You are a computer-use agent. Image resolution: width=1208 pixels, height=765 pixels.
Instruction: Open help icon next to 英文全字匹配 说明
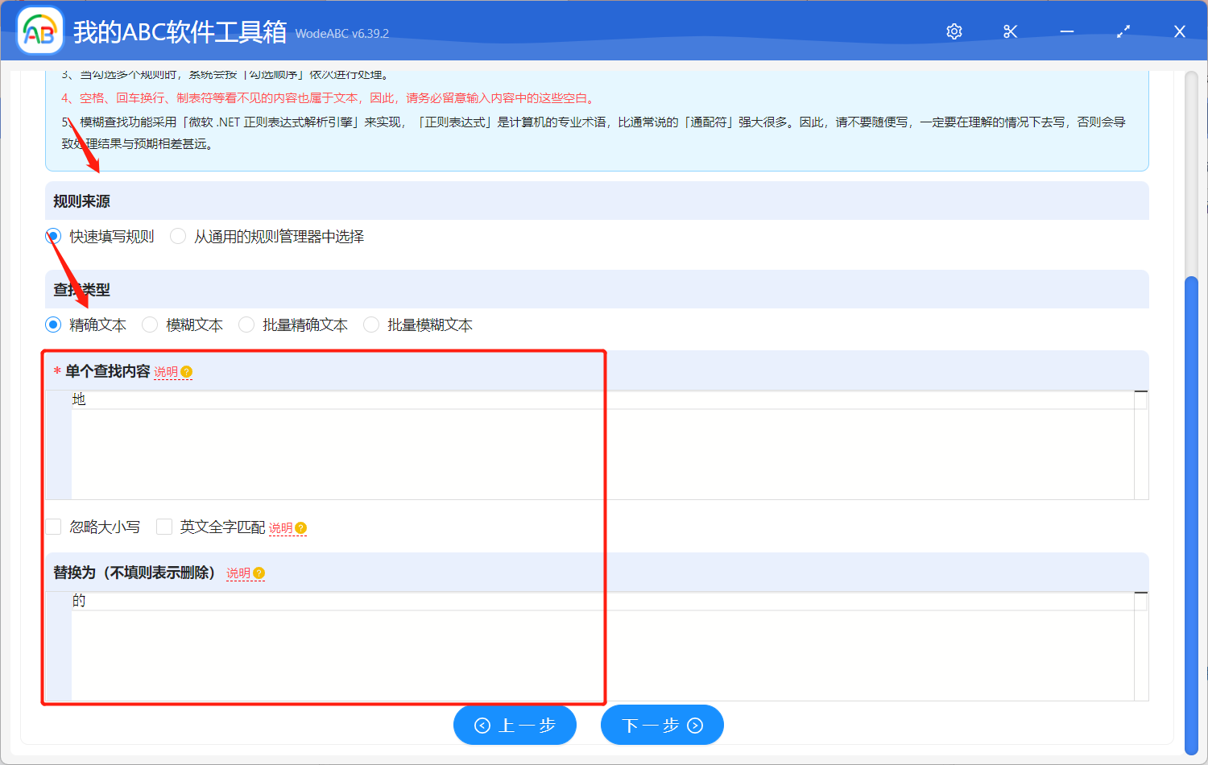(300, 527)
